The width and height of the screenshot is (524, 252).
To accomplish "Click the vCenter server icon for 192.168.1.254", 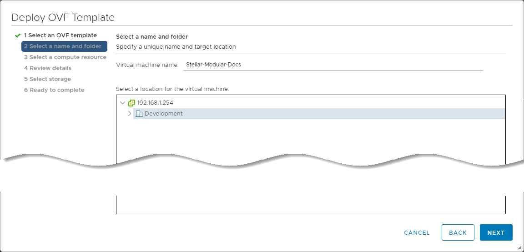I will [x=132, y=103].
